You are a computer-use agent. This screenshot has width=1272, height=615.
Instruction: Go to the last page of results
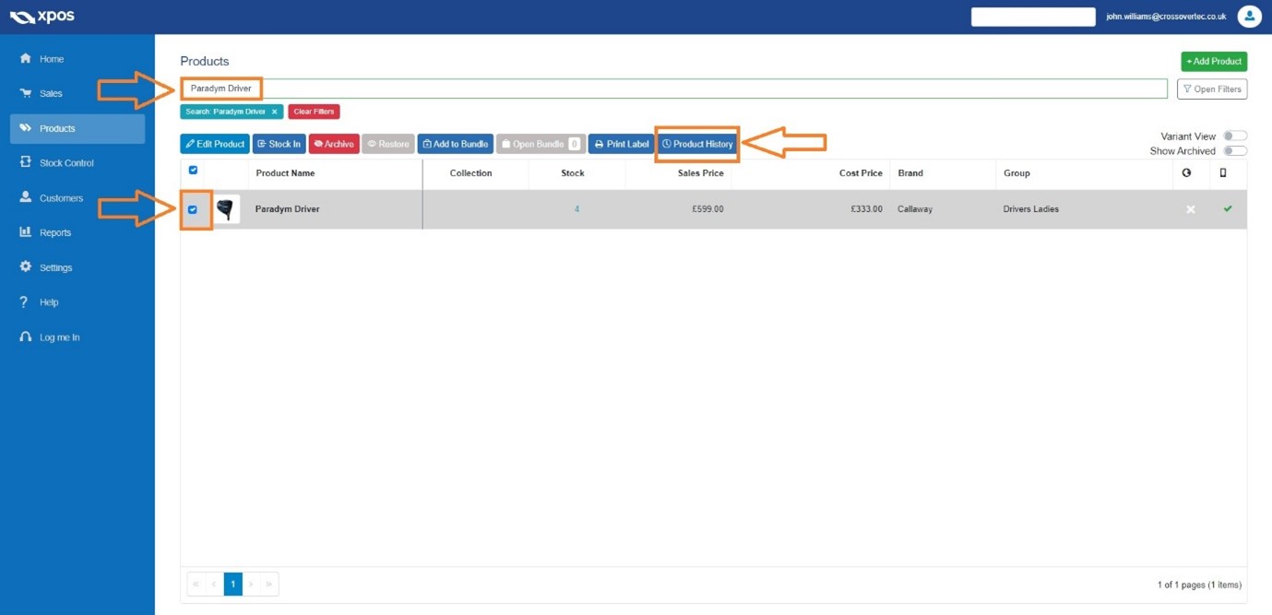pos(269,584)
